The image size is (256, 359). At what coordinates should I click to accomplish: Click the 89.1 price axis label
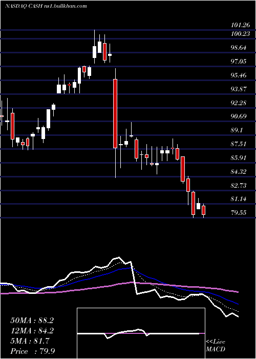click(236, 130)
